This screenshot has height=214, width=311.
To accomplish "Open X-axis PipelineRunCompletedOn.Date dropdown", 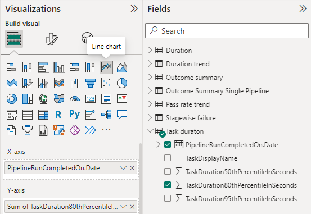I will tap(123, 168).
